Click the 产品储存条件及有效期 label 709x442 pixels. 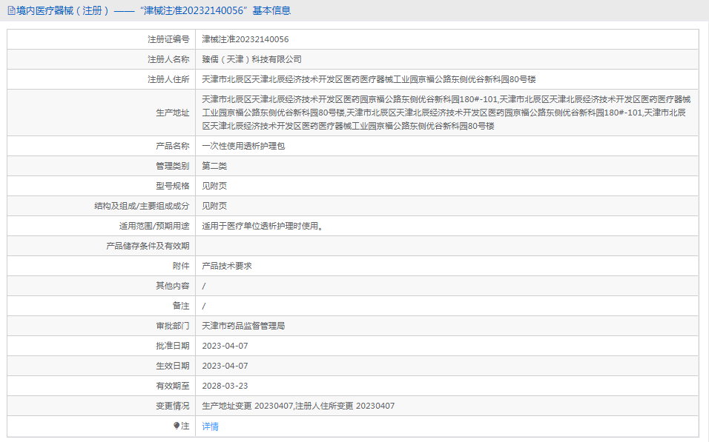click(x=148, y=246)
